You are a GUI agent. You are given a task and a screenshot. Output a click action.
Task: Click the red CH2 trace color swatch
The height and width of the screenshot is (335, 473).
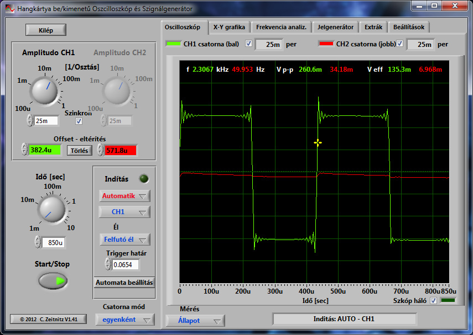(x=326, y=44)
